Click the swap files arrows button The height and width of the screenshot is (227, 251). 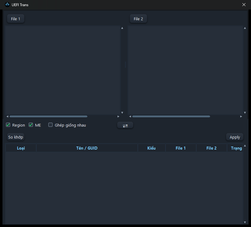coord(125,125)
